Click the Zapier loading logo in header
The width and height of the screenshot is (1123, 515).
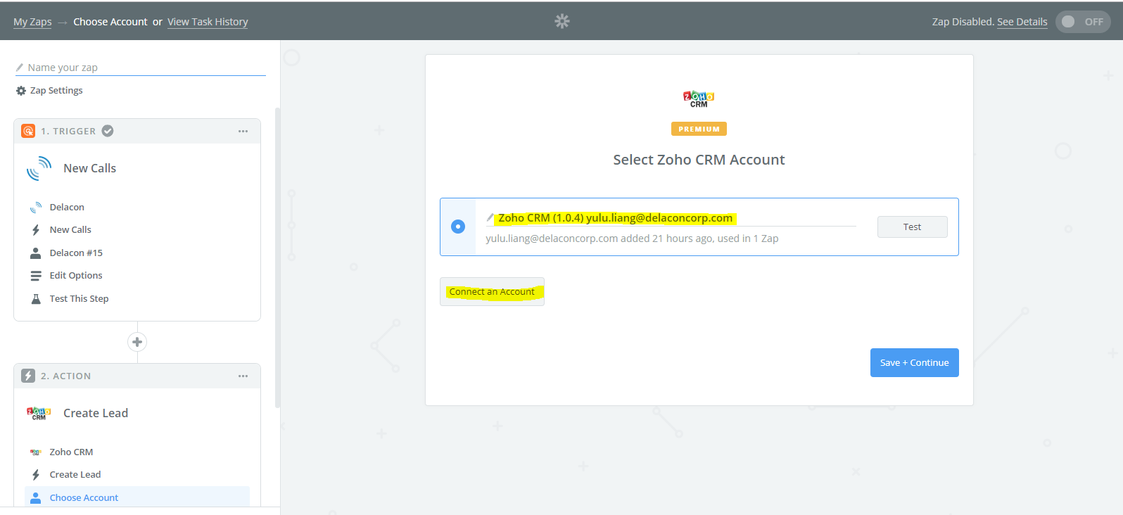pyautogui.click(x=561, y=21)
